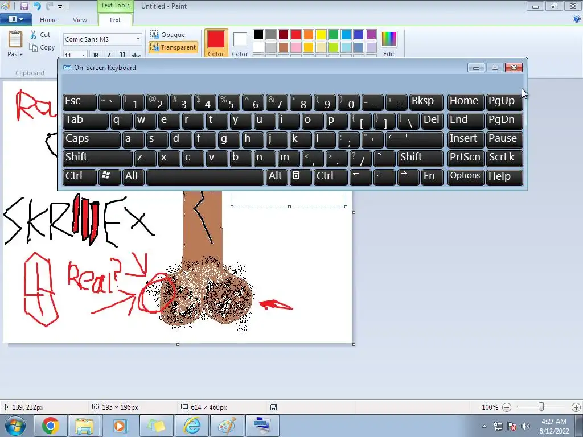Click the keyboard icon in On-Screen Keyboard title bar
This screenshot has width=583, height=437.
(x=67, y=68)
